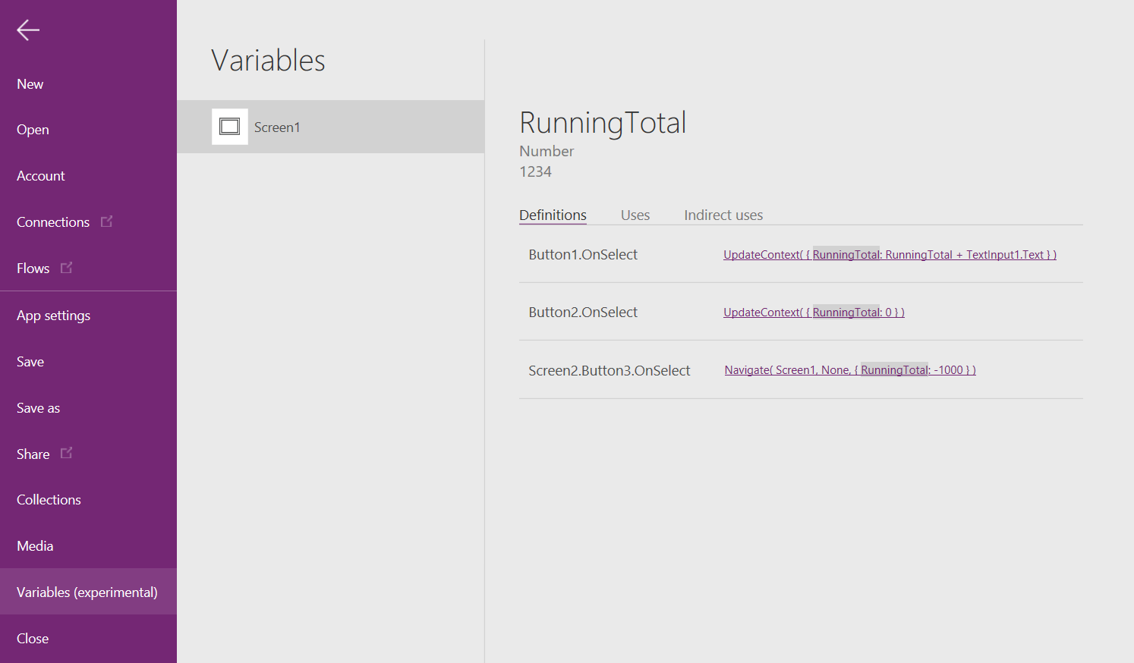Click external link icon beside Flows
The height and width of the screenshot is (663, 1134).
point(67,268)
